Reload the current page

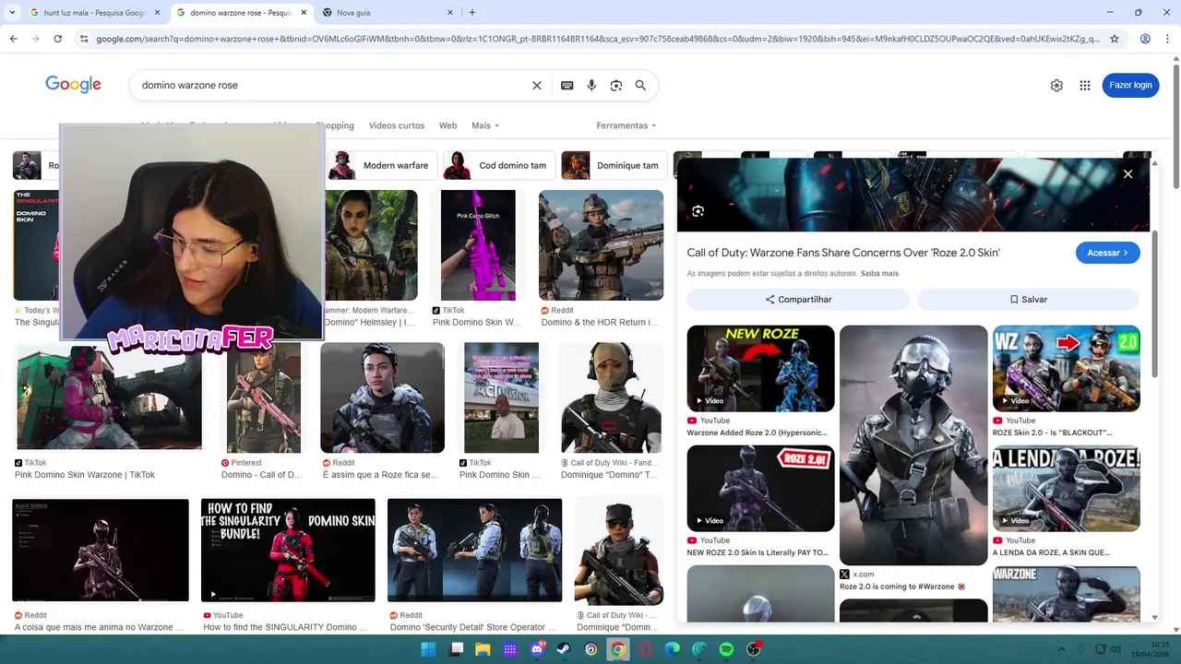[57, 39]
